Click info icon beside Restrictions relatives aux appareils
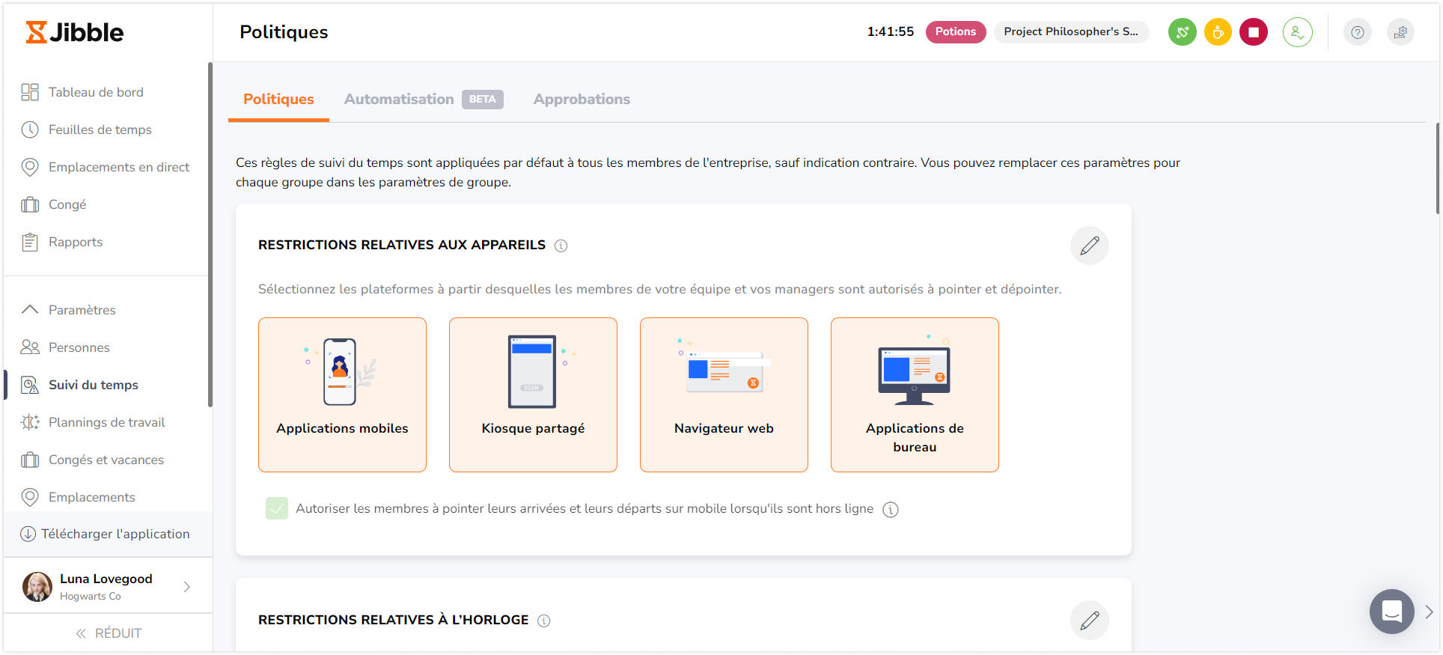 561,246
